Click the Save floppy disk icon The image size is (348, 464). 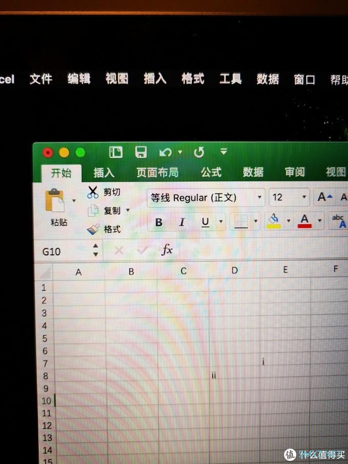pos(141,152)
